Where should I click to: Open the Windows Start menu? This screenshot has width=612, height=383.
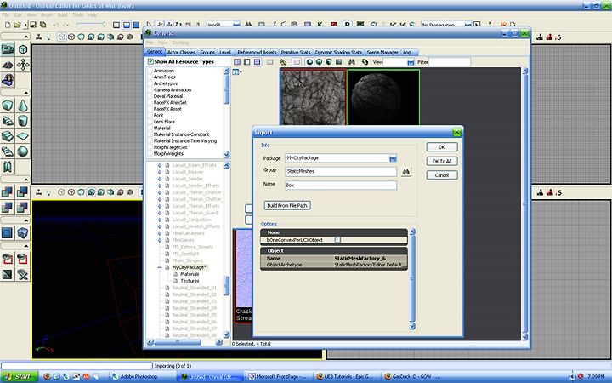point(19,377)
